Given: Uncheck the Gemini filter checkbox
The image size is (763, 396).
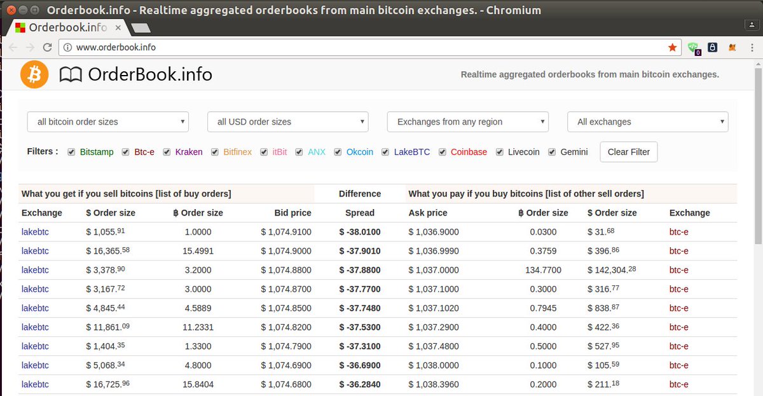Looking at the screenshot, I should (552, 152).
